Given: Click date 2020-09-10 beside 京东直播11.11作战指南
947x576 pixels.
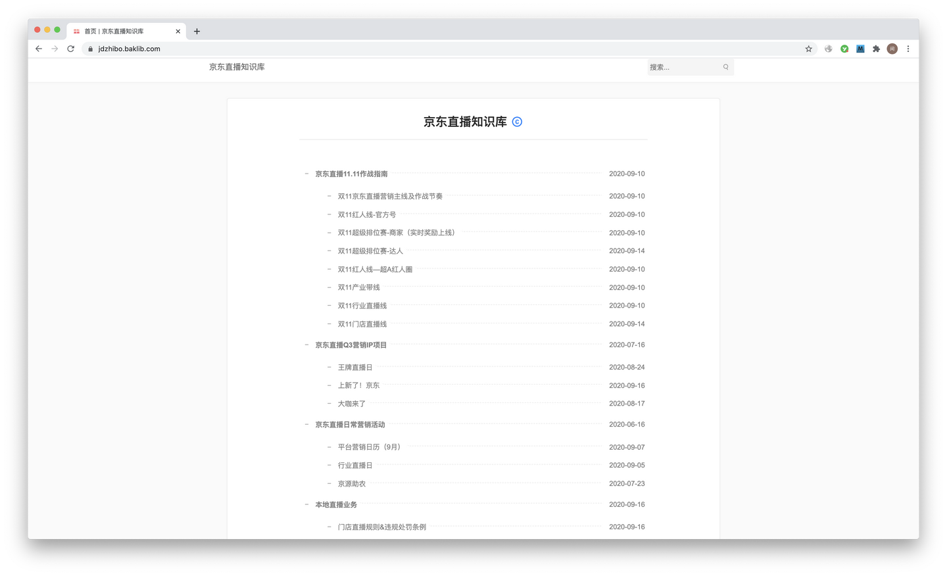Looking at the screenshot, I should pos(627,174).
